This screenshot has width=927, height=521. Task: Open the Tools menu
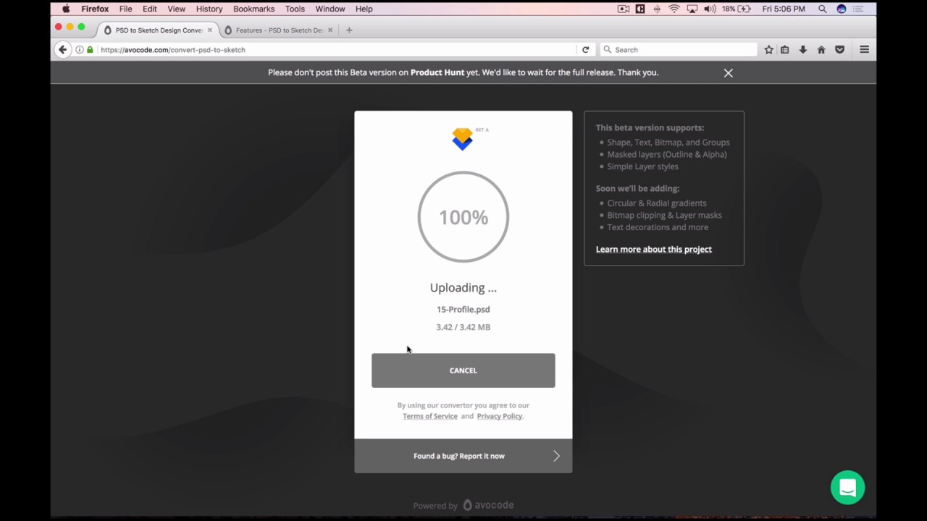[x=295, y=9]
